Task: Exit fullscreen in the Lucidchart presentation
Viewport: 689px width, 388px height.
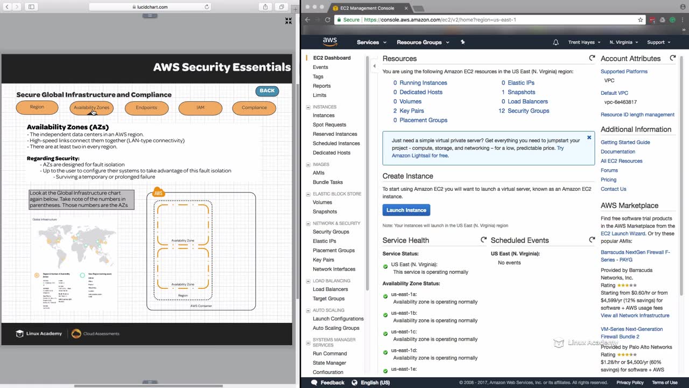Action: point(289,21)
